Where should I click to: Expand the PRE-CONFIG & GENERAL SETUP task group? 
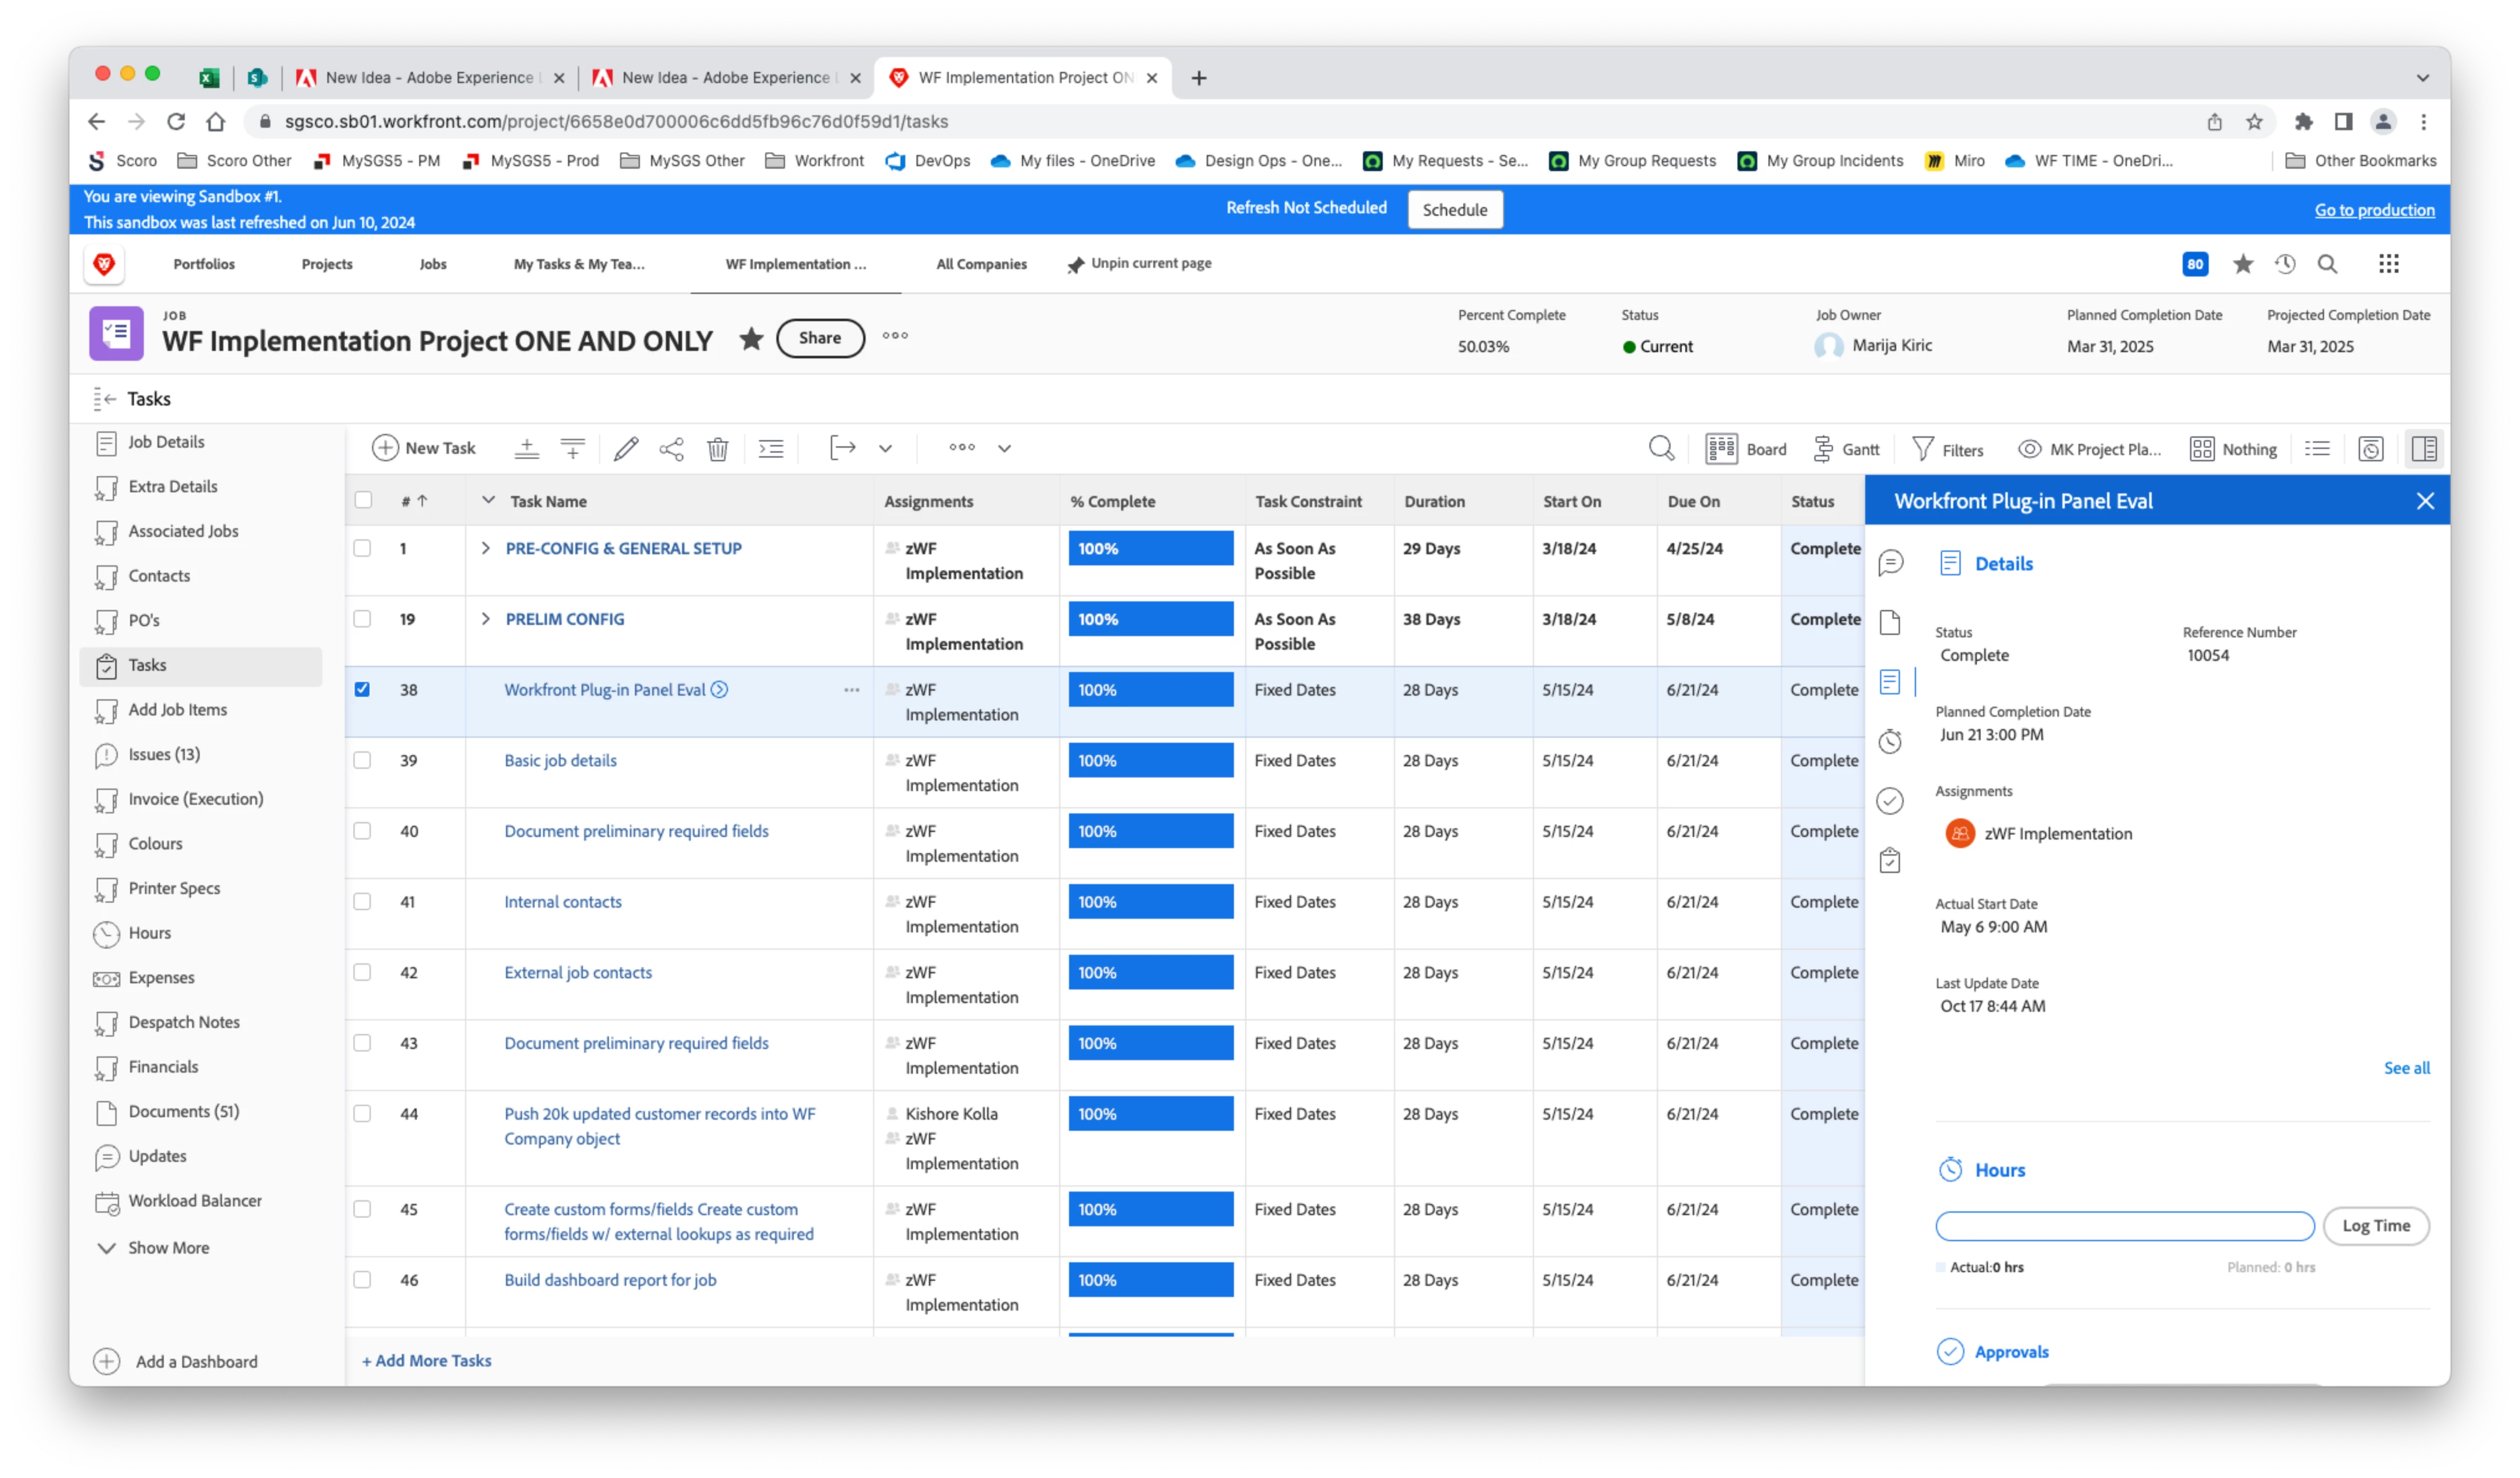point(486,549)
